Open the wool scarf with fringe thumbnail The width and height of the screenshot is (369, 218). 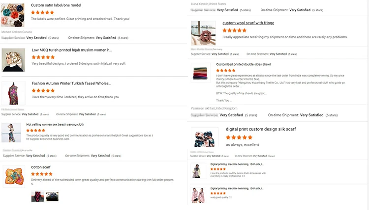coord(203,33)
